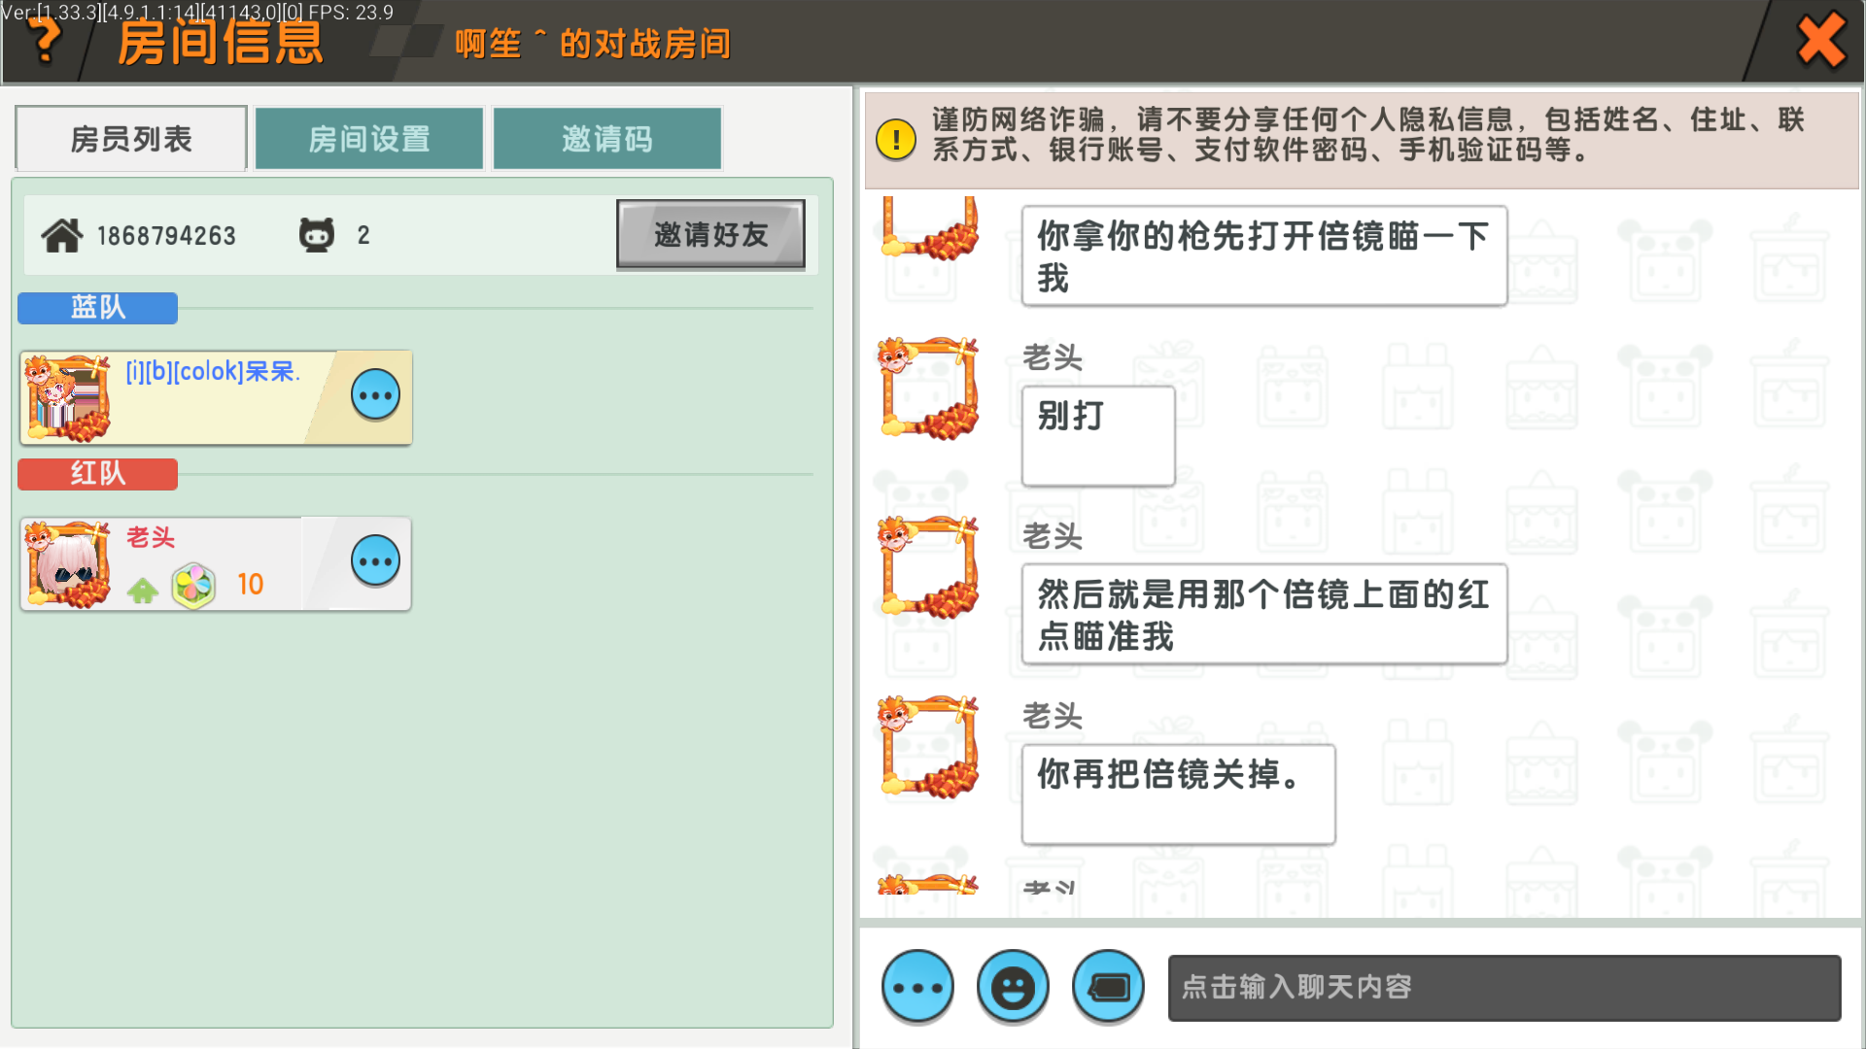Viewport: 1866px width, 1049px height.
Task: Click the chat avatar beside the 别打 message
Action: [x=929, y=389]
